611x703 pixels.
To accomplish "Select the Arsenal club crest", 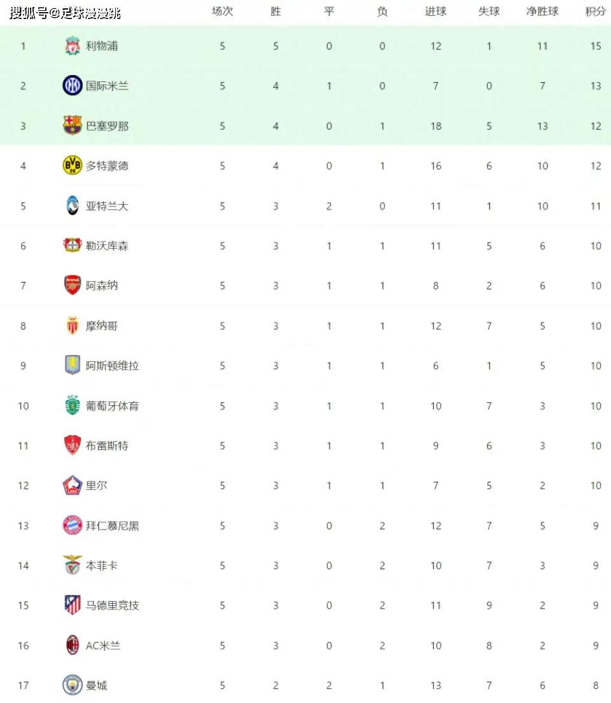I will click(72, 285).
